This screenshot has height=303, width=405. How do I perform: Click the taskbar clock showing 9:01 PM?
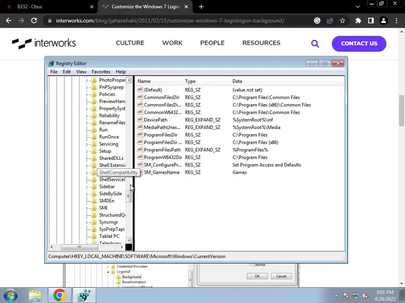pyautogui.click(x=385, y=296)
